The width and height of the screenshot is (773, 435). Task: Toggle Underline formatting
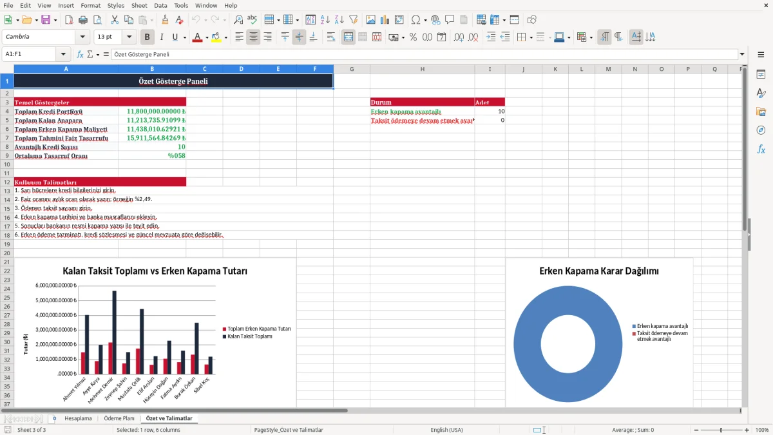175,37
